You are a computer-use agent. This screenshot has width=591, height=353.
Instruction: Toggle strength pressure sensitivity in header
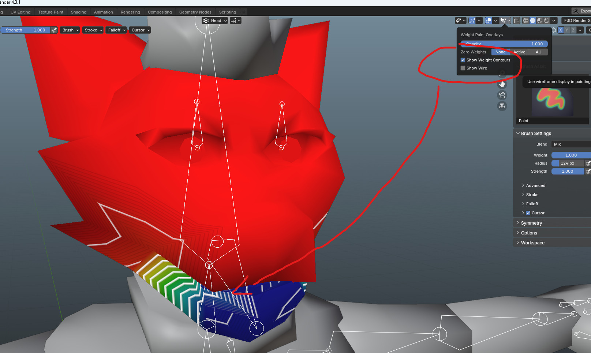54,30
